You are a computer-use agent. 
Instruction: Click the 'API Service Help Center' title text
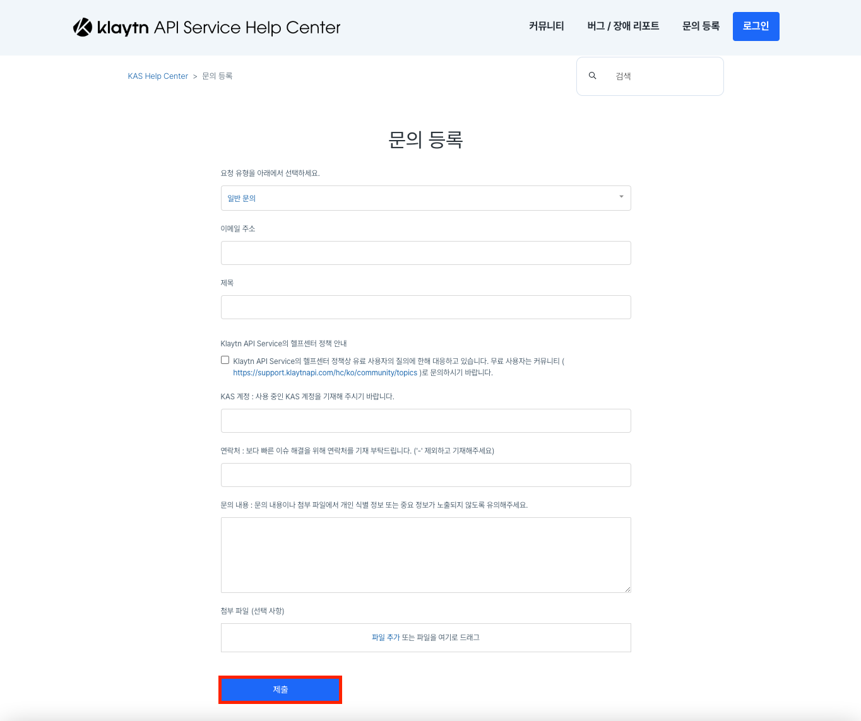point(247,28)
